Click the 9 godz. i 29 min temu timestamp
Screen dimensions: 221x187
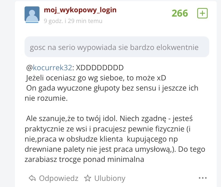[73, 21]
